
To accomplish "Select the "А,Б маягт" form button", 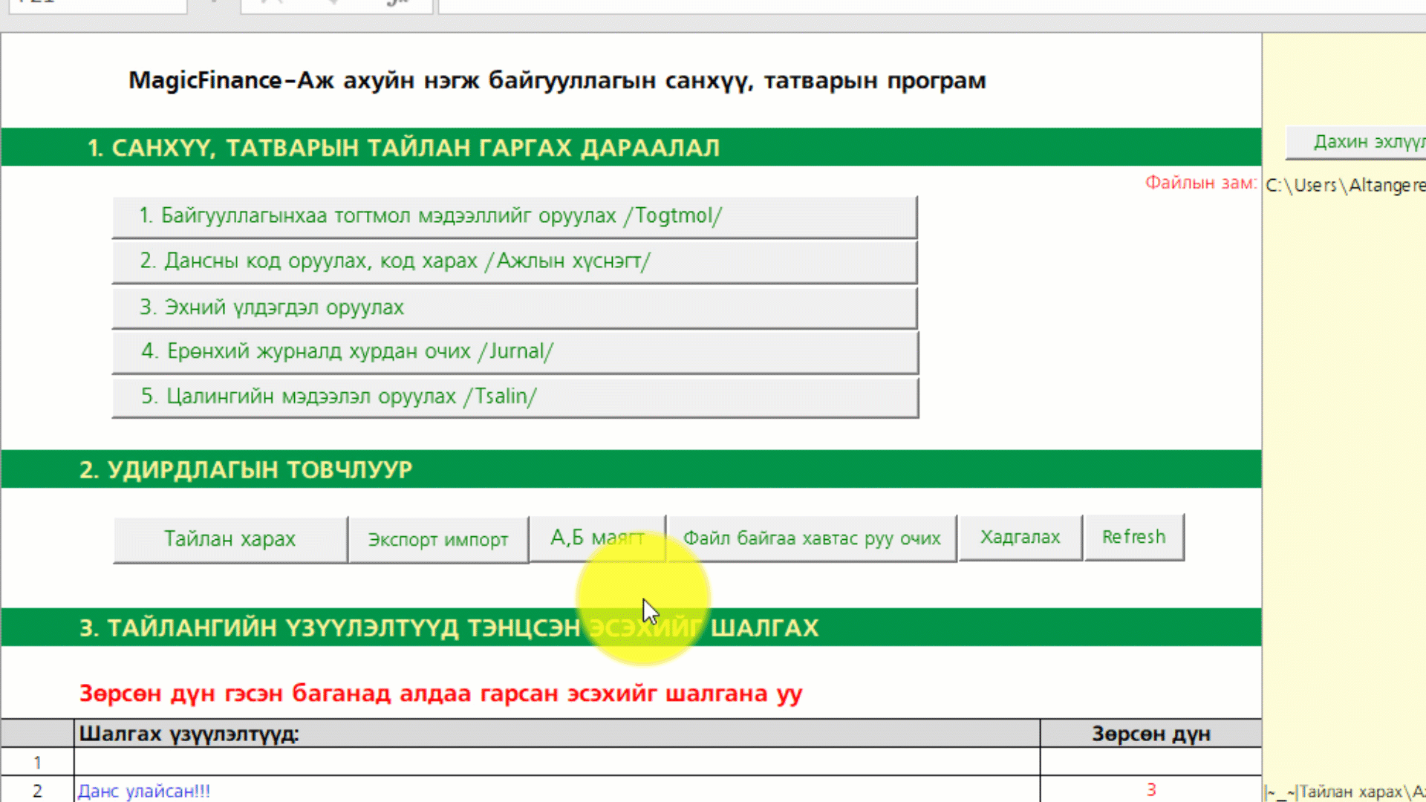I will (597, 536).
